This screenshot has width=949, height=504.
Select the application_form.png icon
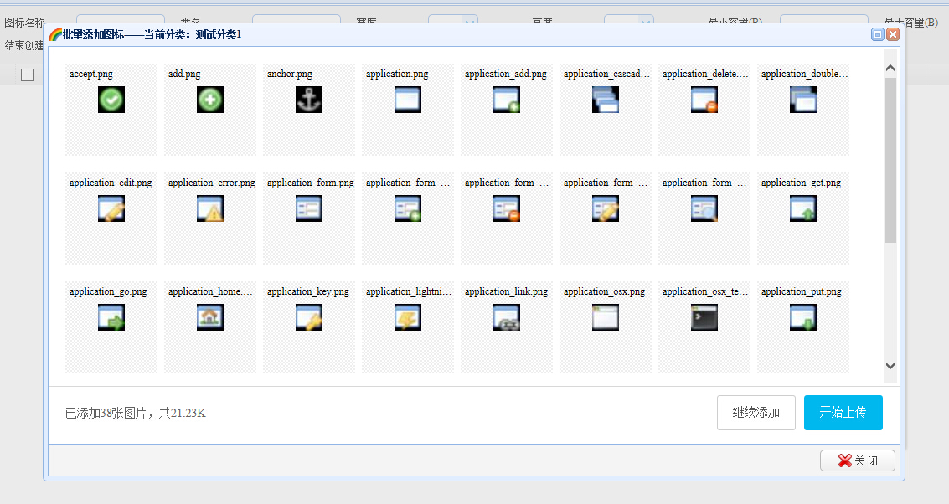309,208
